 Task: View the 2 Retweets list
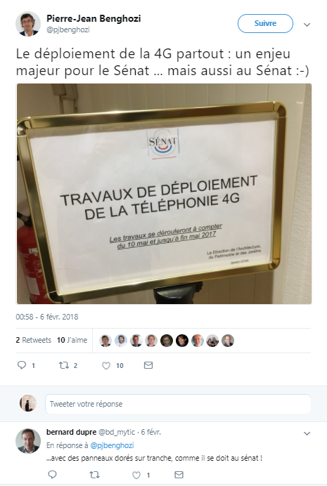[34, 340]
